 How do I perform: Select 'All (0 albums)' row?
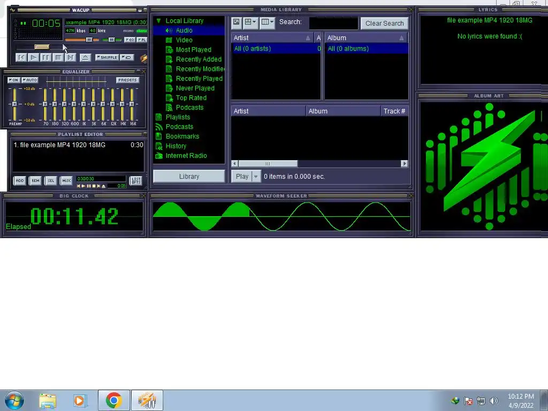pos(366,49)
